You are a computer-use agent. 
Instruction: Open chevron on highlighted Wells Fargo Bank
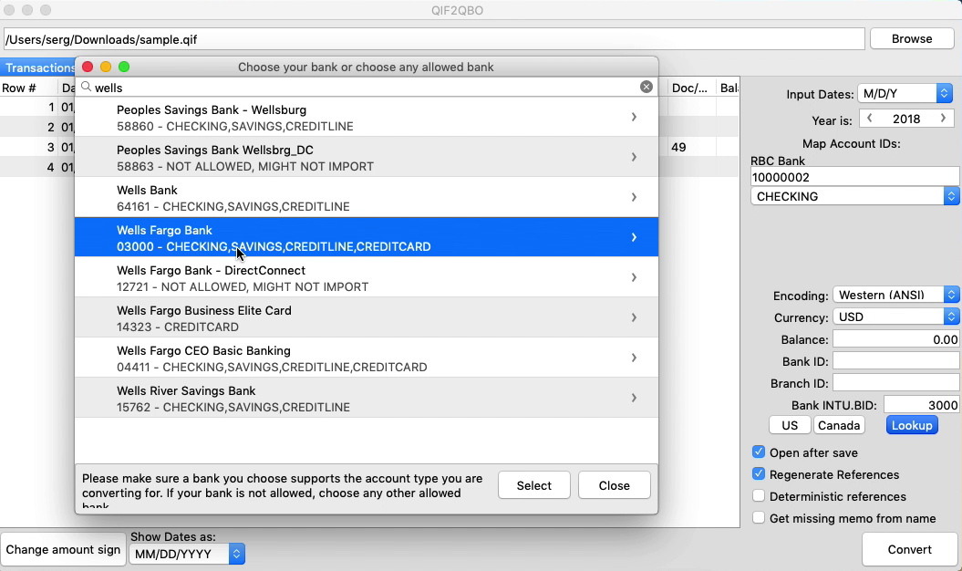point(634,237)
